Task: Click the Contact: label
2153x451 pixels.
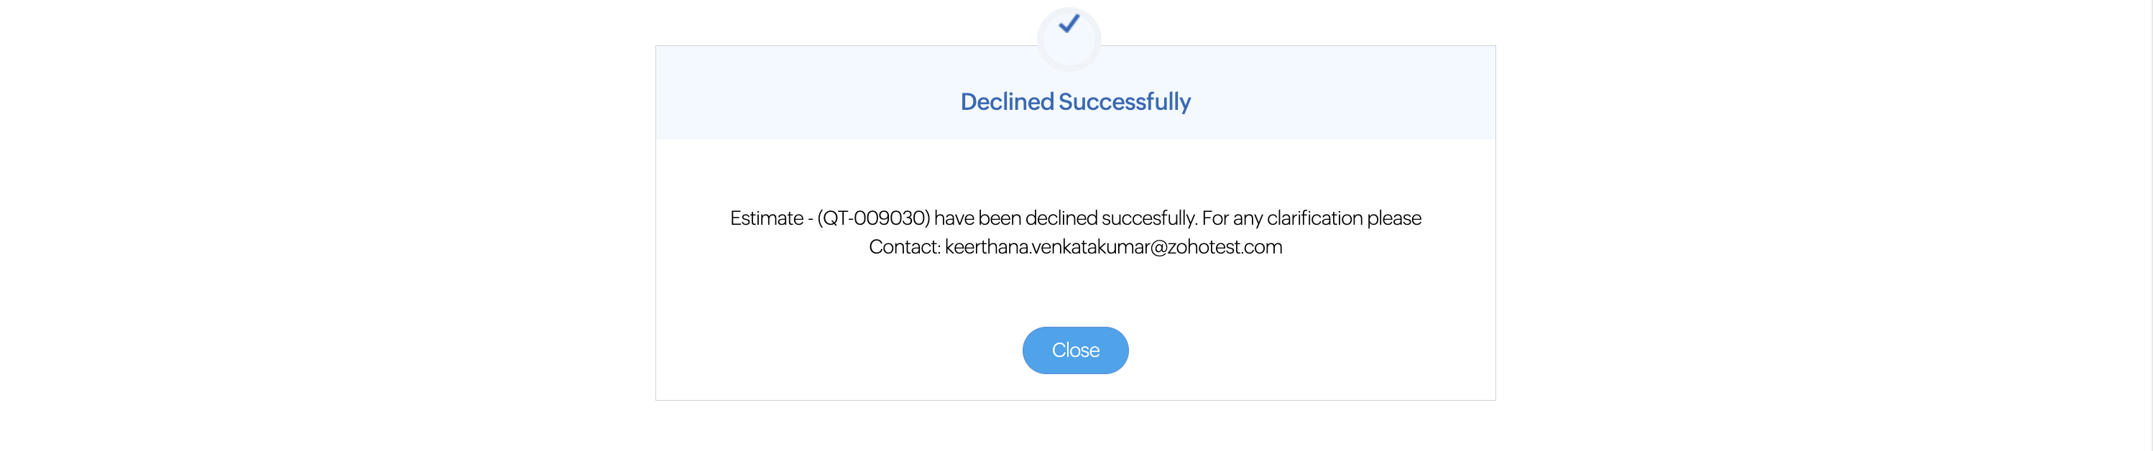Action: [x=904, y=247]
